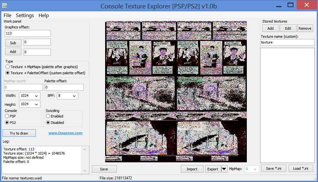318x182 pixels.
Task: Click the log scrollbar down arrow
Action: 84,170
